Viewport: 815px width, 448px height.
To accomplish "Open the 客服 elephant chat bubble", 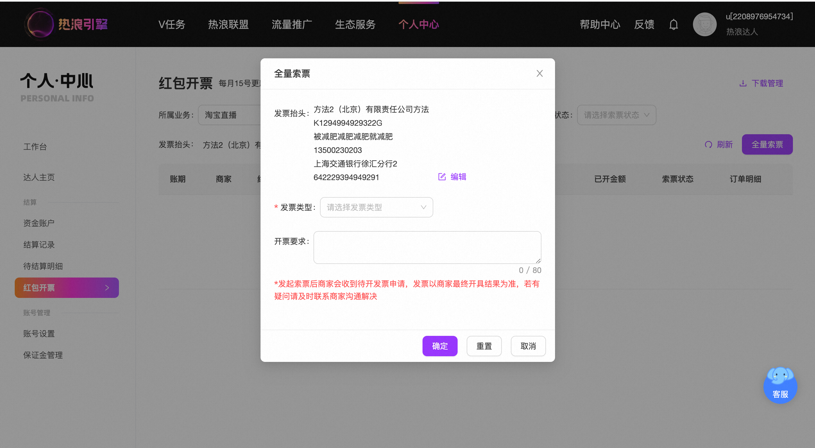I will click(780, 385).
